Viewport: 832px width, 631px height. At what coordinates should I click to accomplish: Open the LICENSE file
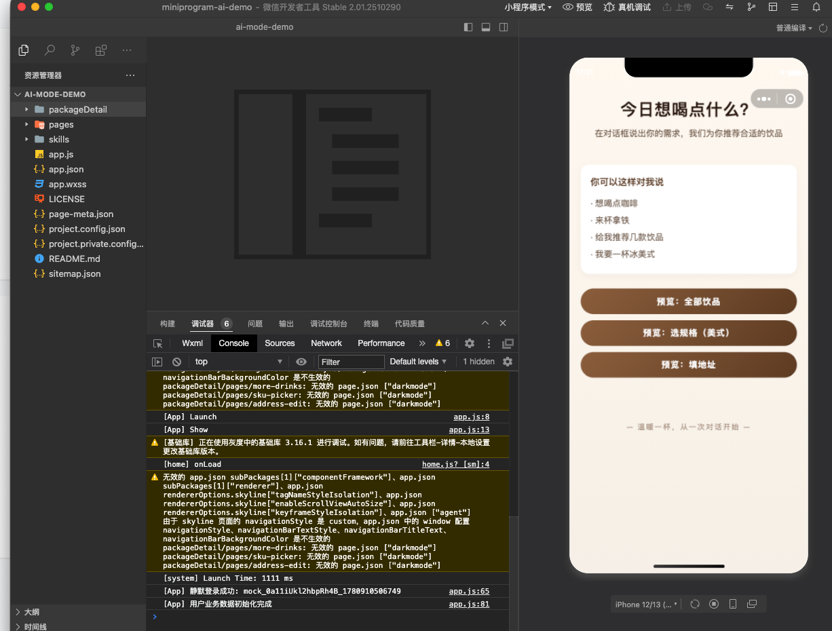(x=78, y=199)
